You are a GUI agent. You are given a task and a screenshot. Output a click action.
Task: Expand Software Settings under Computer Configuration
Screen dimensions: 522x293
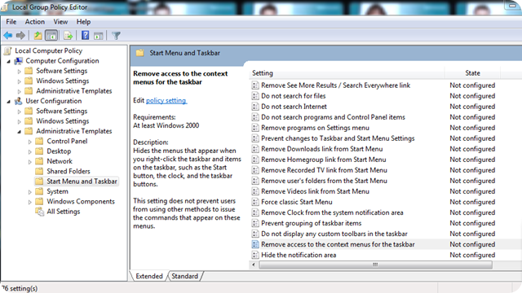coord(20,72)
